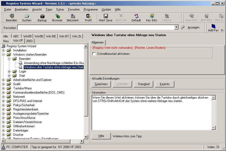Click the Drucker folder icon
This screenshot has height=151, width=226.
[x=9, y=135]
